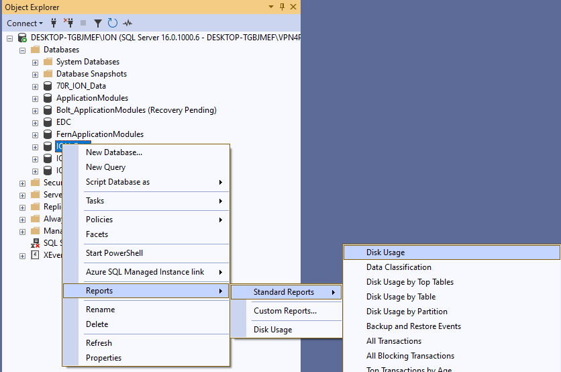Open the Filter funnel icon
Viewport: 561px width, 372px height.
point(98,24)
